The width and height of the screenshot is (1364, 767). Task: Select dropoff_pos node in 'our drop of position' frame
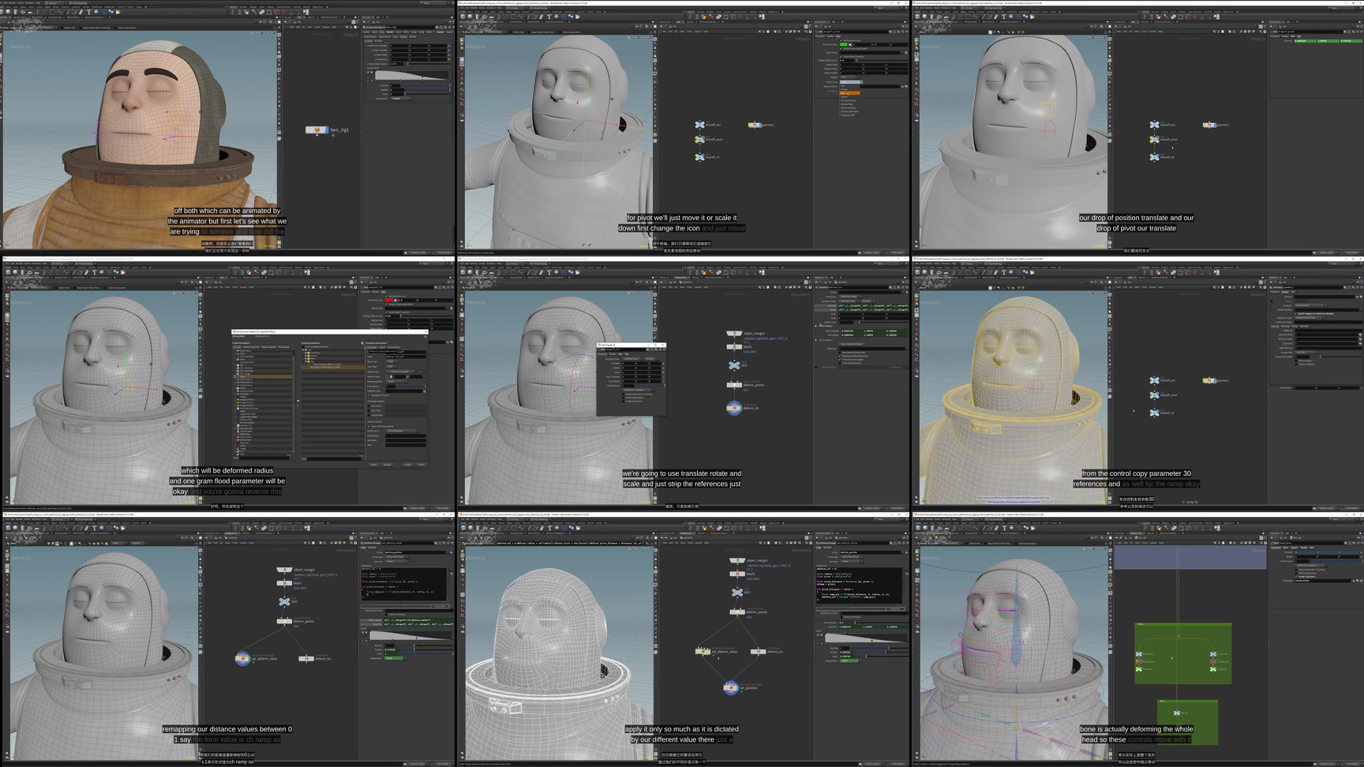coord(1154,125)
